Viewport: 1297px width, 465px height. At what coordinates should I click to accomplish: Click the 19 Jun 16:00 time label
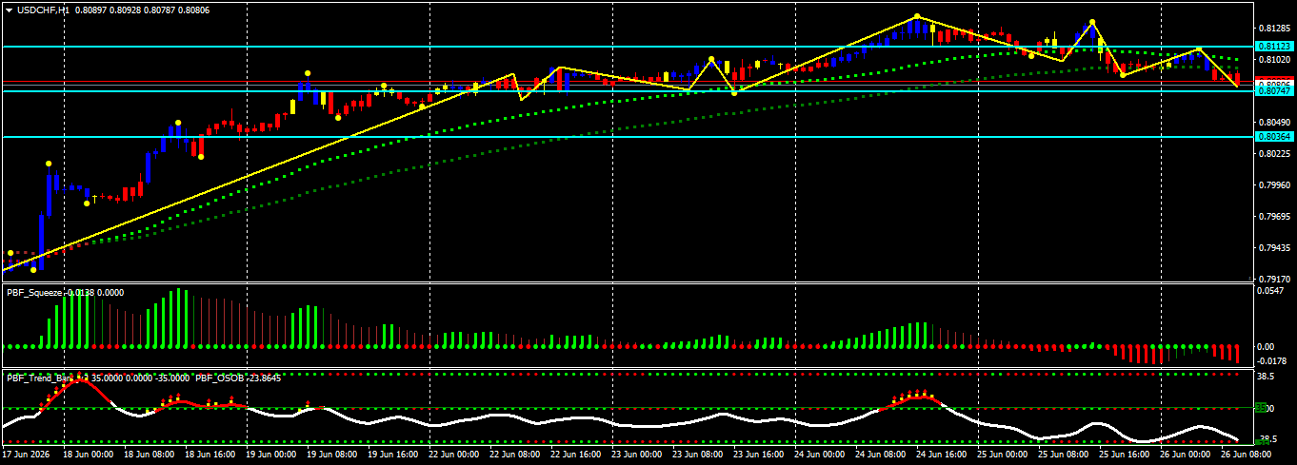coord(395,456)
